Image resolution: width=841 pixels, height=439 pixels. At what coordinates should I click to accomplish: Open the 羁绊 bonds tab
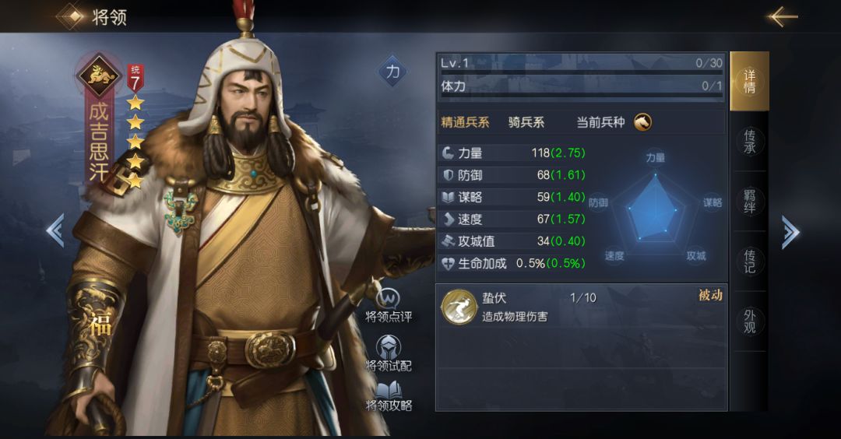[749, 202]
